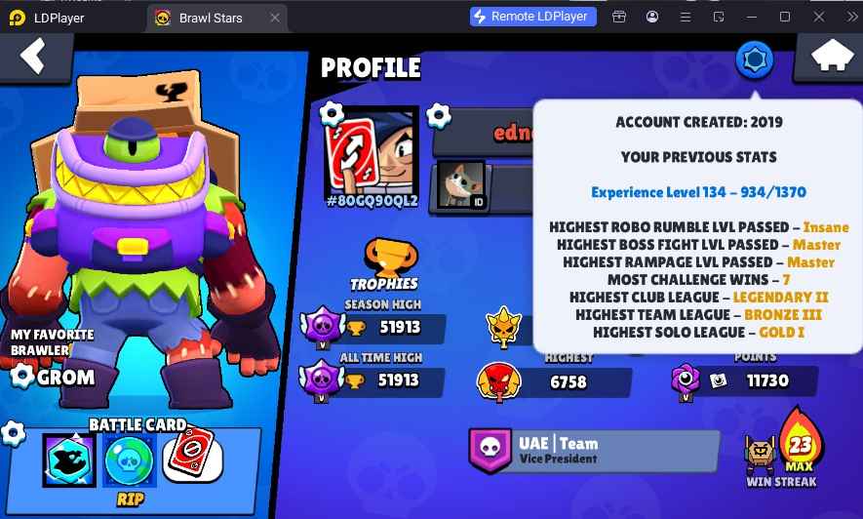The height and width of the screenshot is (519, 863).
Task: Change favorite brawler via Grom gear
Action: (22, 376)
